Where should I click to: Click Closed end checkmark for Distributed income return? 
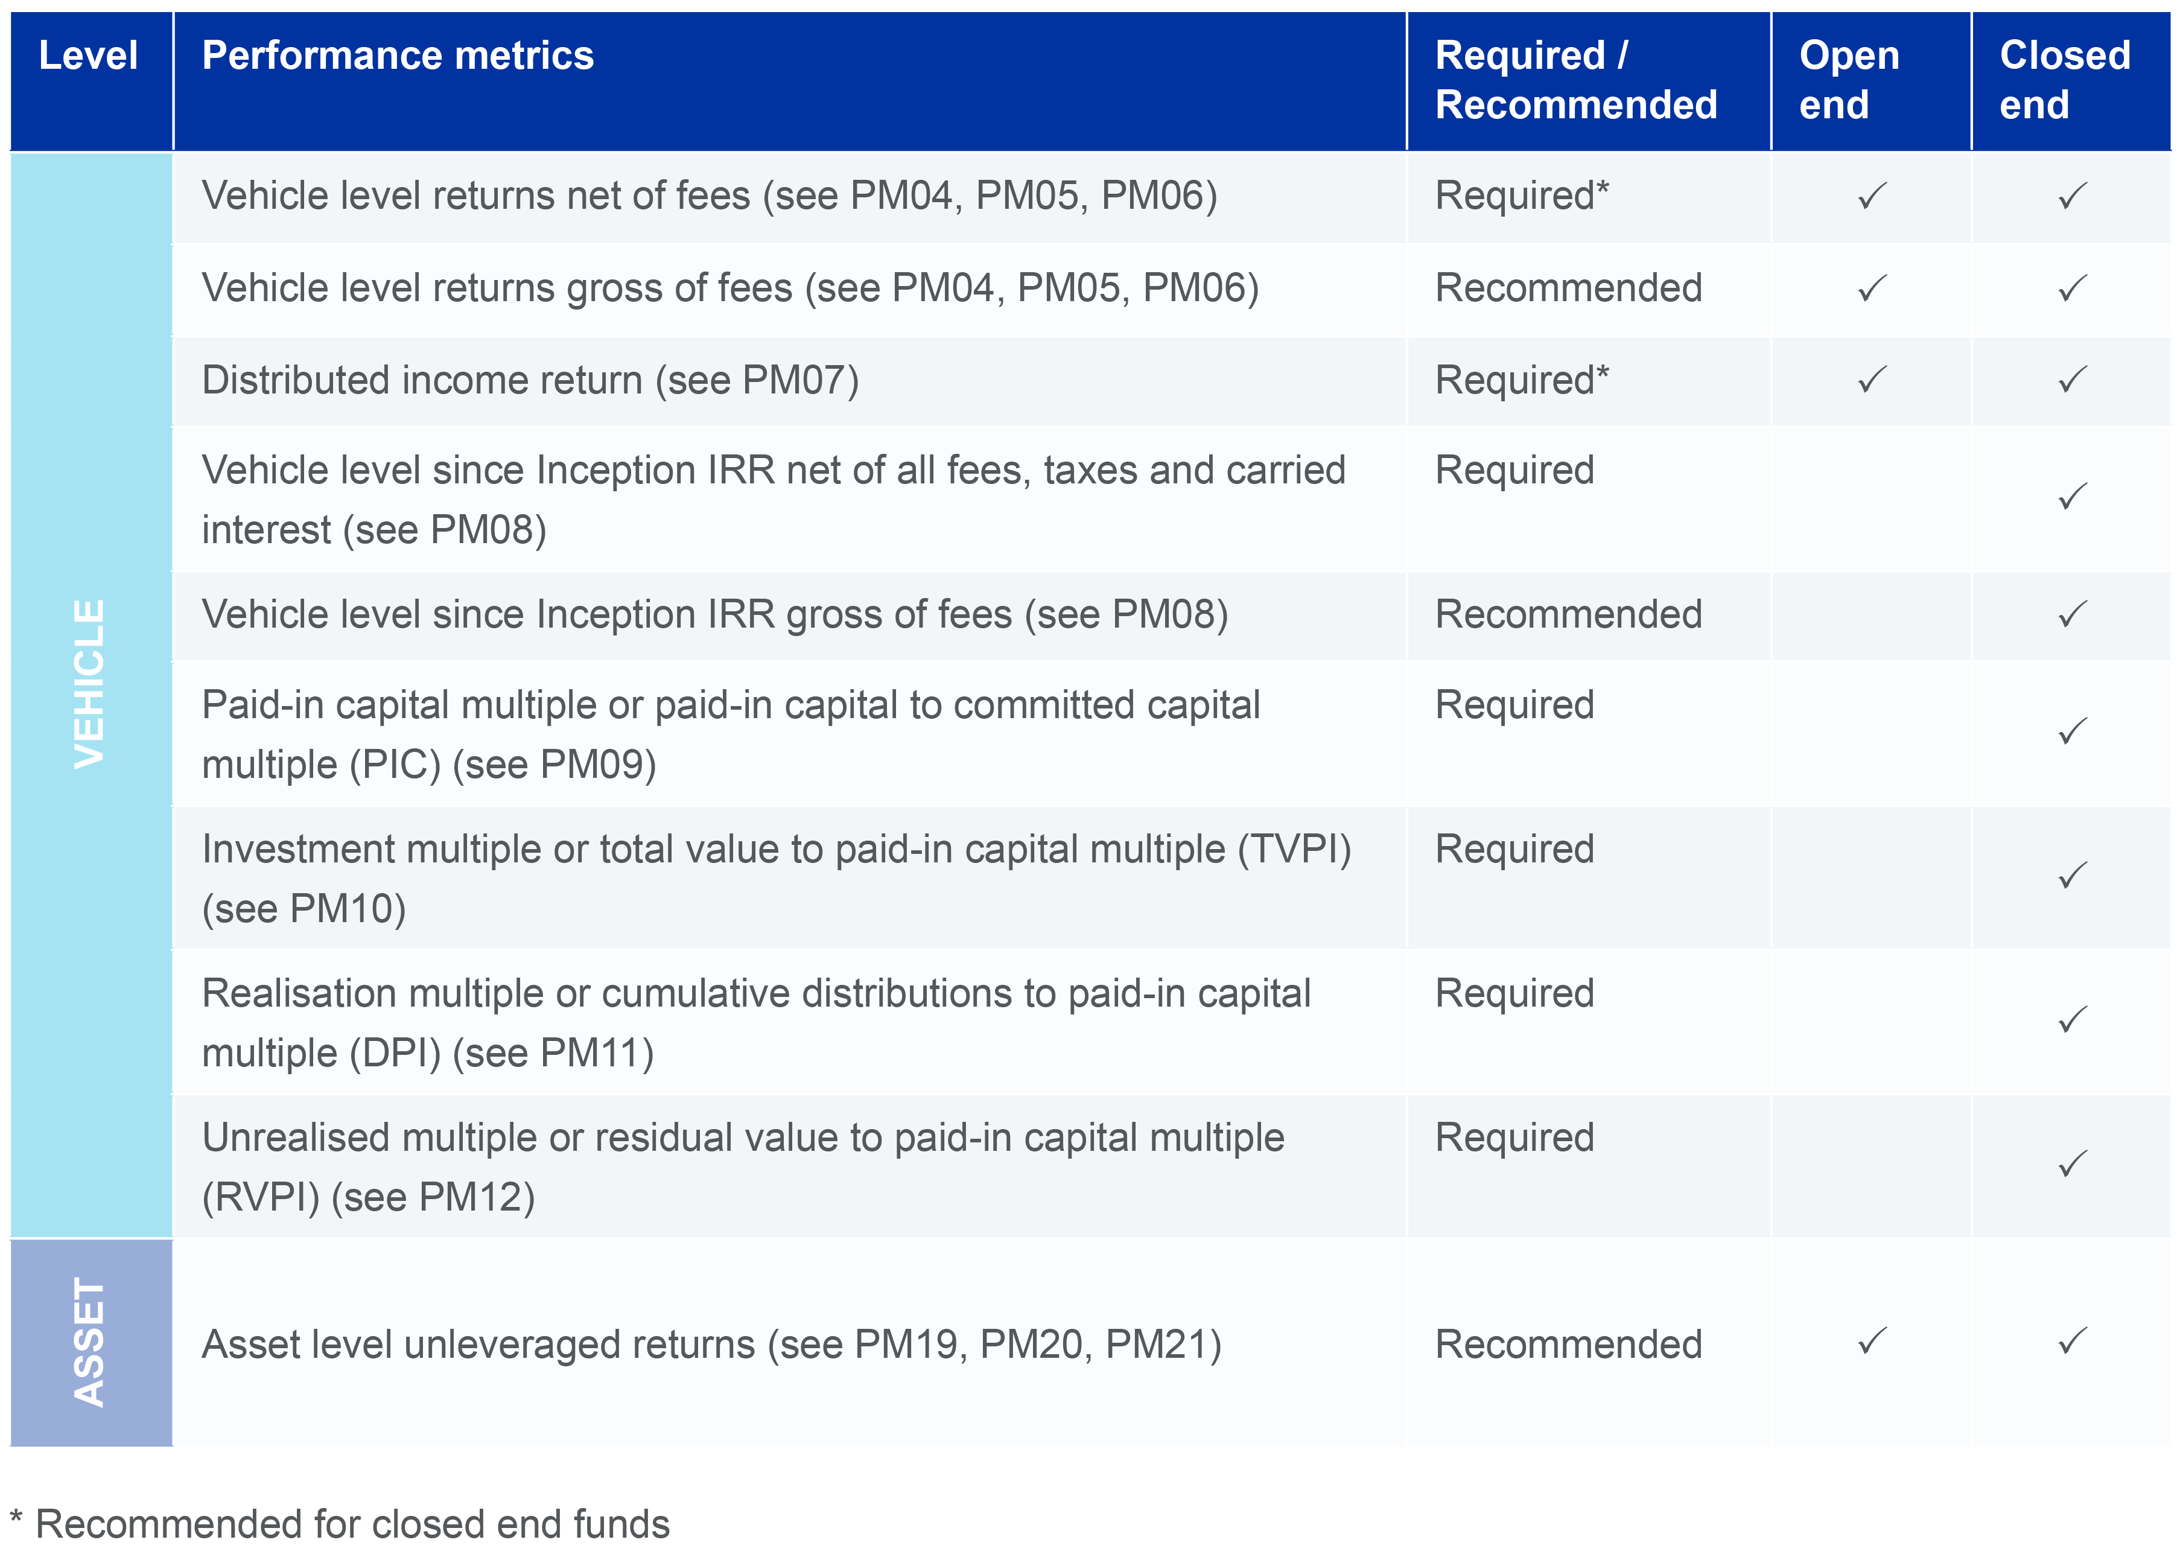[x=2071, y=380]
